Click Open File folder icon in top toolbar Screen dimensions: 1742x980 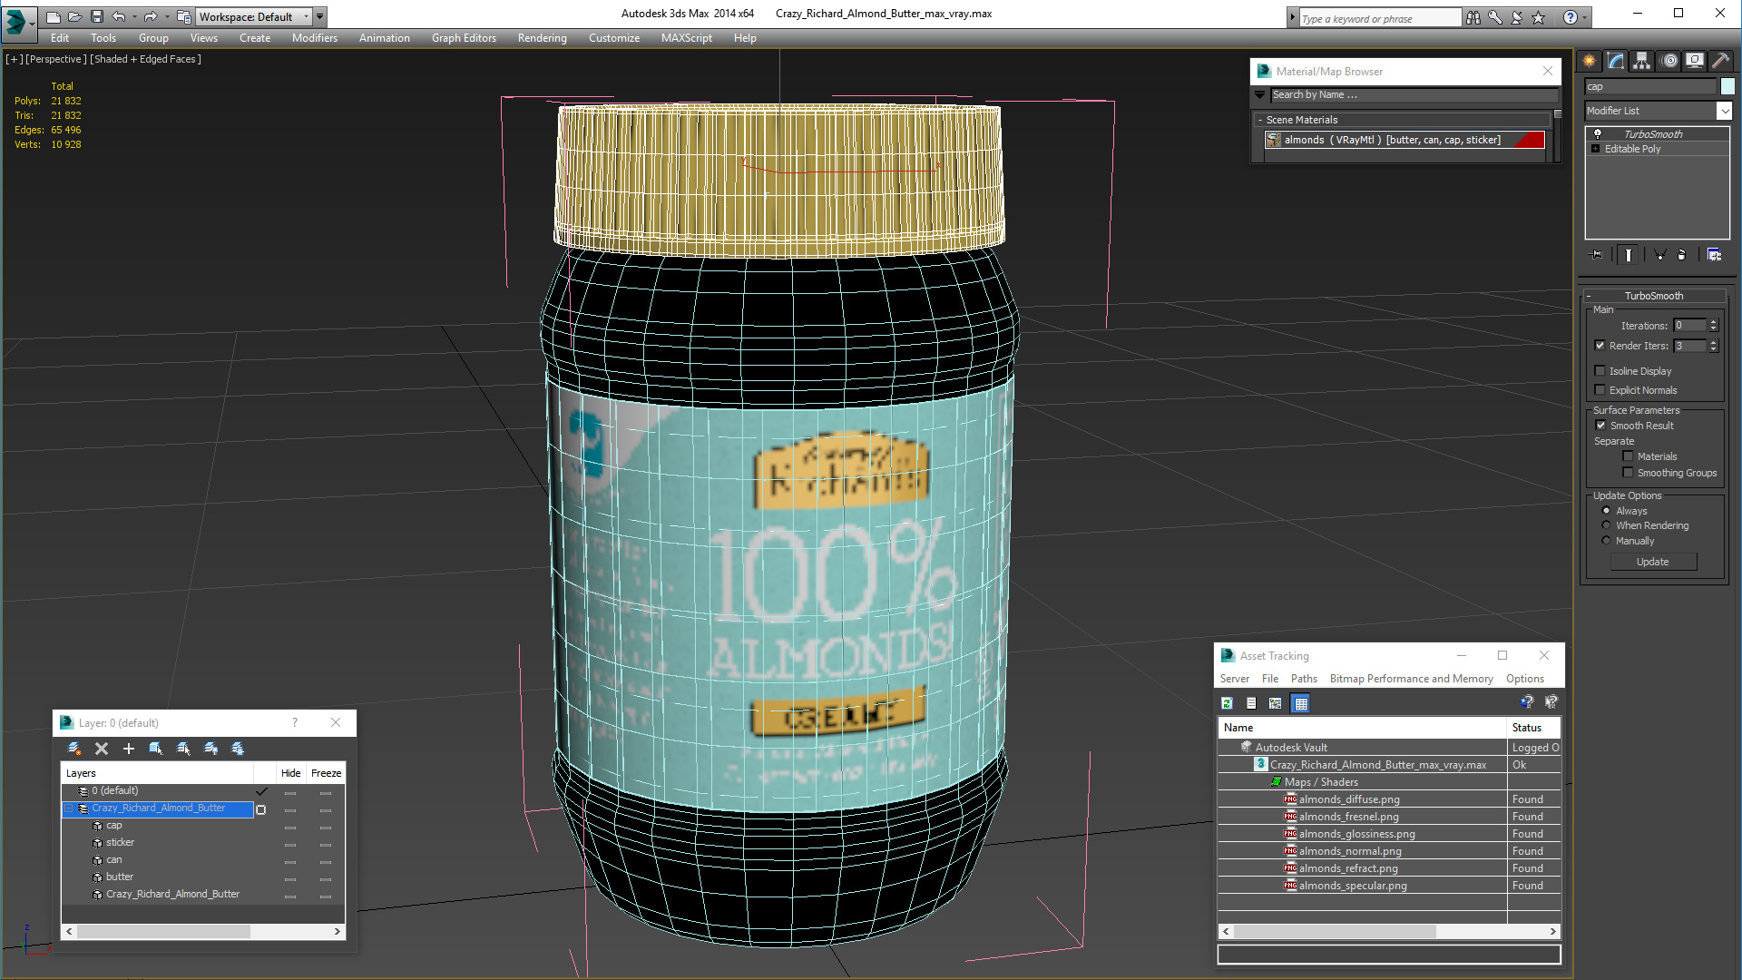[x=74, y=16]
